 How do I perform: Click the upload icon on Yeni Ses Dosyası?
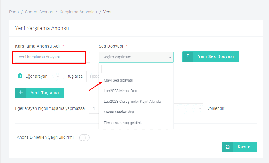pyautogui.click(x=188, y=57)
